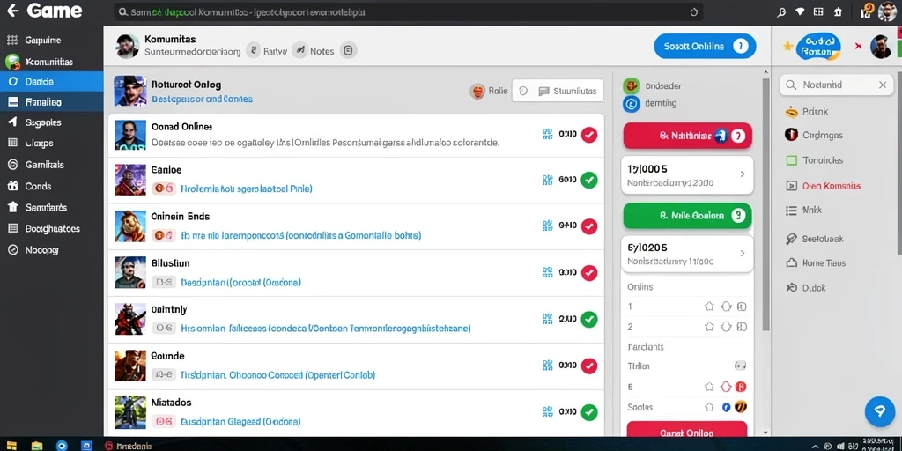Click the green Nile Gonlora button
902x451 pixels.
click(687, 216)
